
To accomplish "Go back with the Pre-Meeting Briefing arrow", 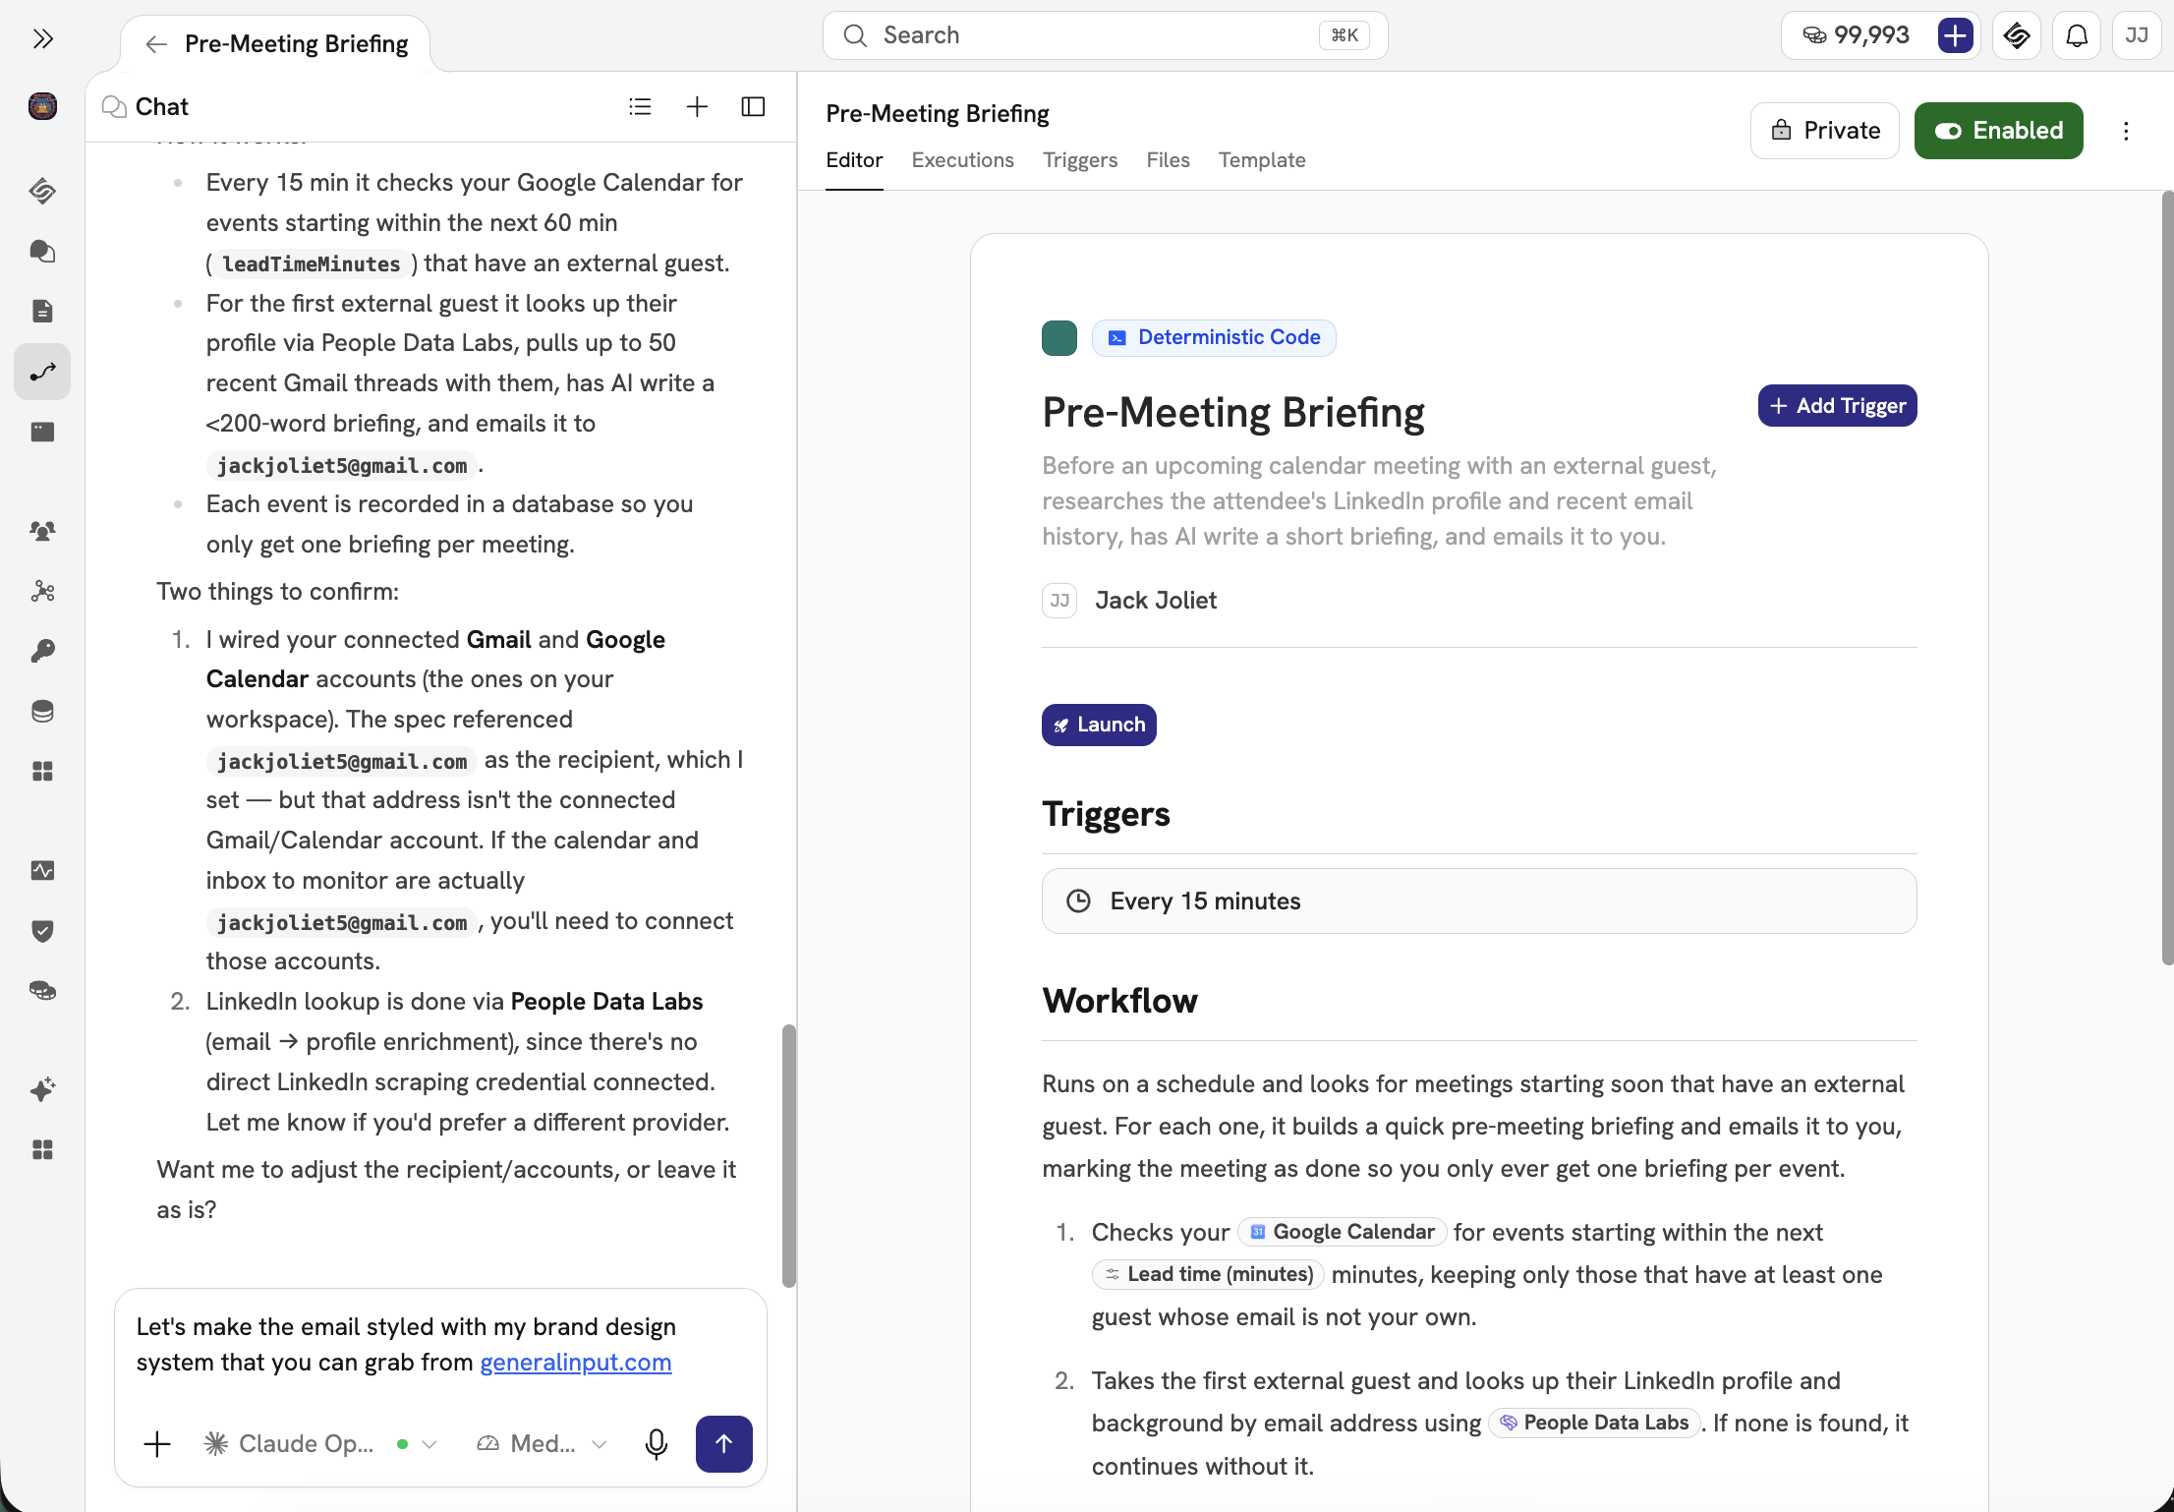I will coord(155,44).
